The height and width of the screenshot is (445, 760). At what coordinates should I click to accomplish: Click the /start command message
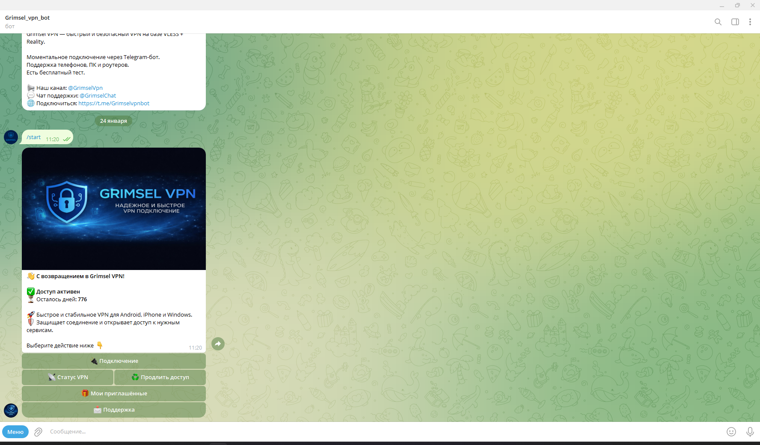34,137
